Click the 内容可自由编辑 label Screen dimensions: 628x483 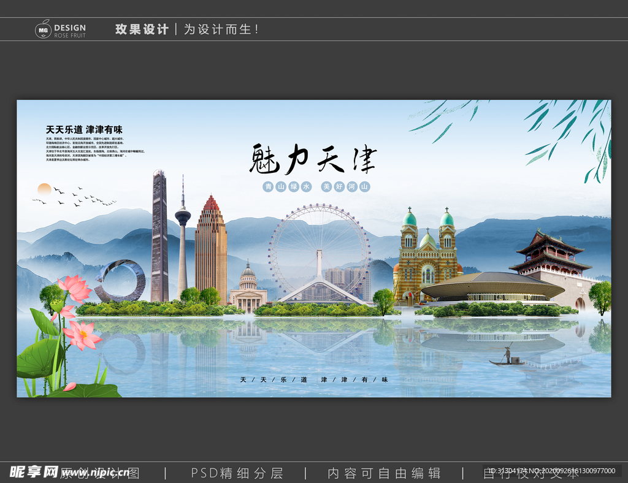385,473
